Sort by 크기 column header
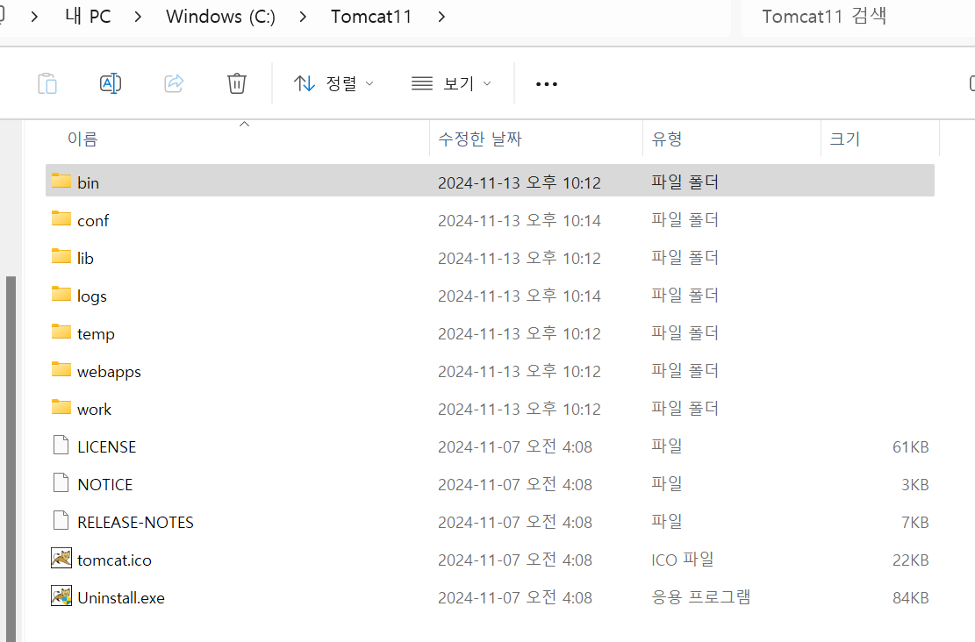The image size is (975, 642). click(845, 139)
